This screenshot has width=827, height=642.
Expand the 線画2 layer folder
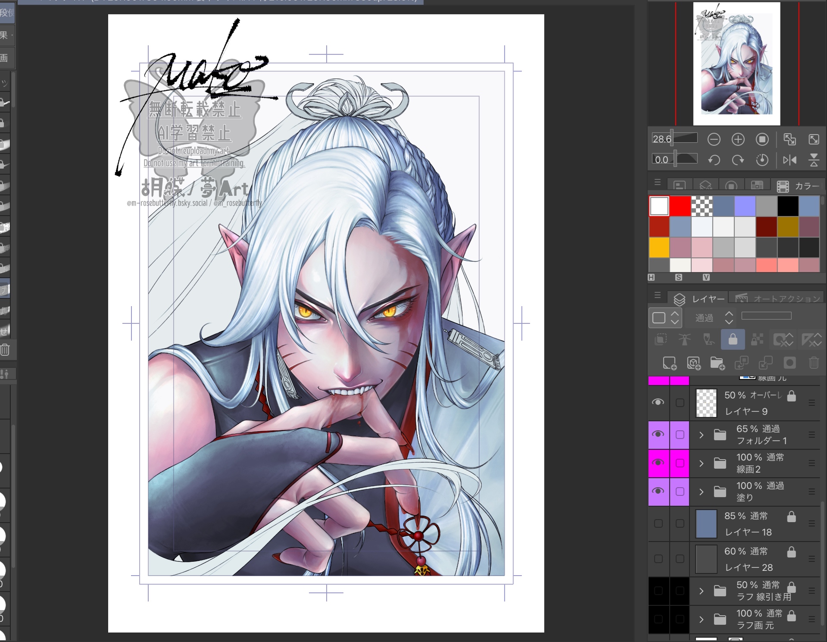pyautogui.click(x=701, y=463)
